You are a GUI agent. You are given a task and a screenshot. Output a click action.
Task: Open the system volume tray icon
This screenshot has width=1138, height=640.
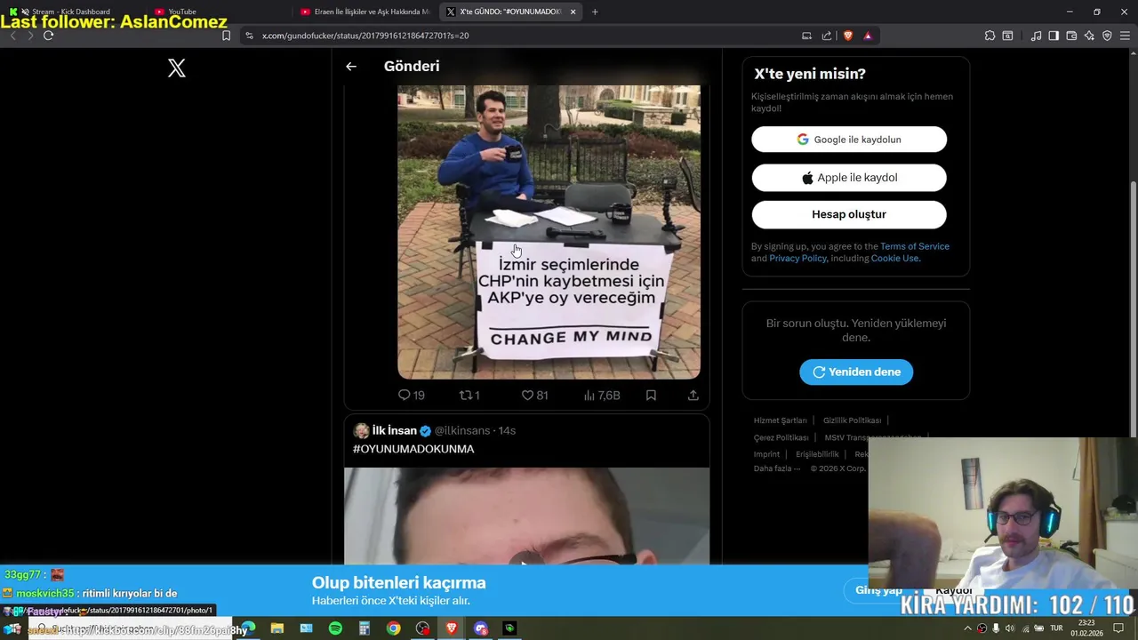click(x=1009, y=628)
